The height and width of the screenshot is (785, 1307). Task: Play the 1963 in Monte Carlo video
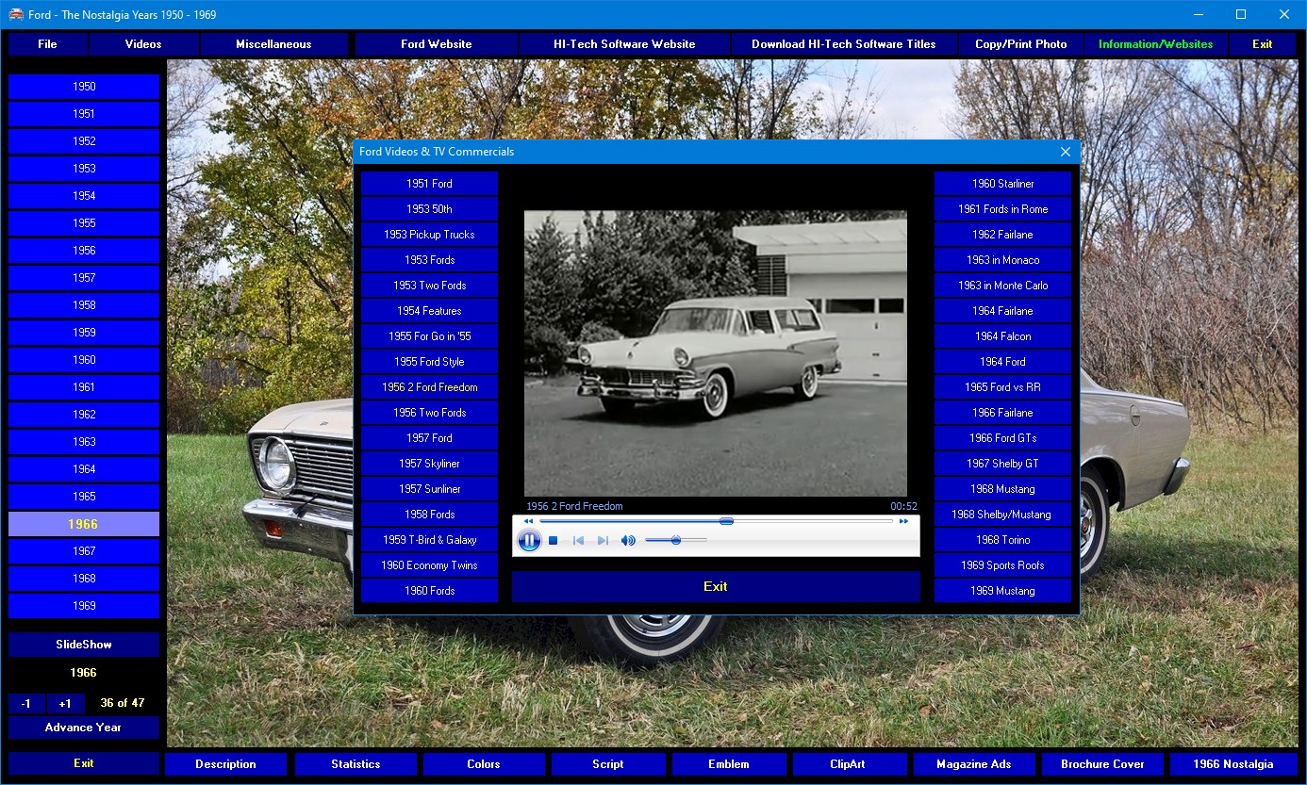[x=1002, y=286]
